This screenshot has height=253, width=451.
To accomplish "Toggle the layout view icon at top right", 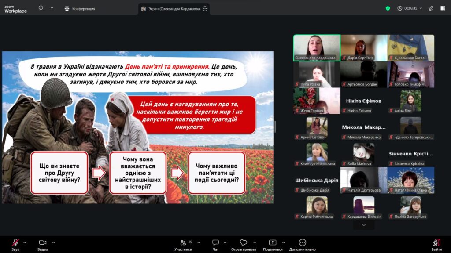I will tap(443, 8).
